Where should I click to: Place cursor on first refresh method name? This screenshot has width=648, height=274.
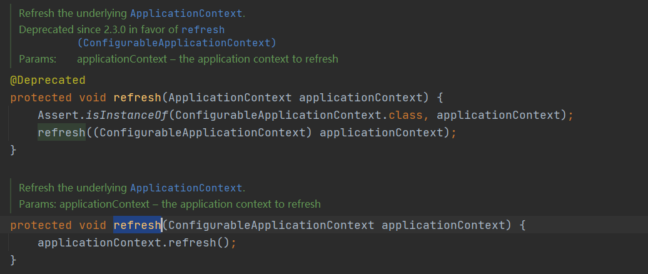click(137, 98)
